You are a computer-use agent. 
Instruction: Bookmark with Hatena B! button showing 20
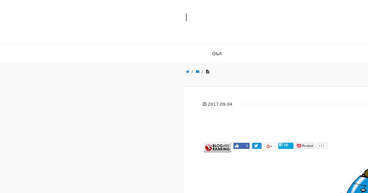tap(286, 146)
